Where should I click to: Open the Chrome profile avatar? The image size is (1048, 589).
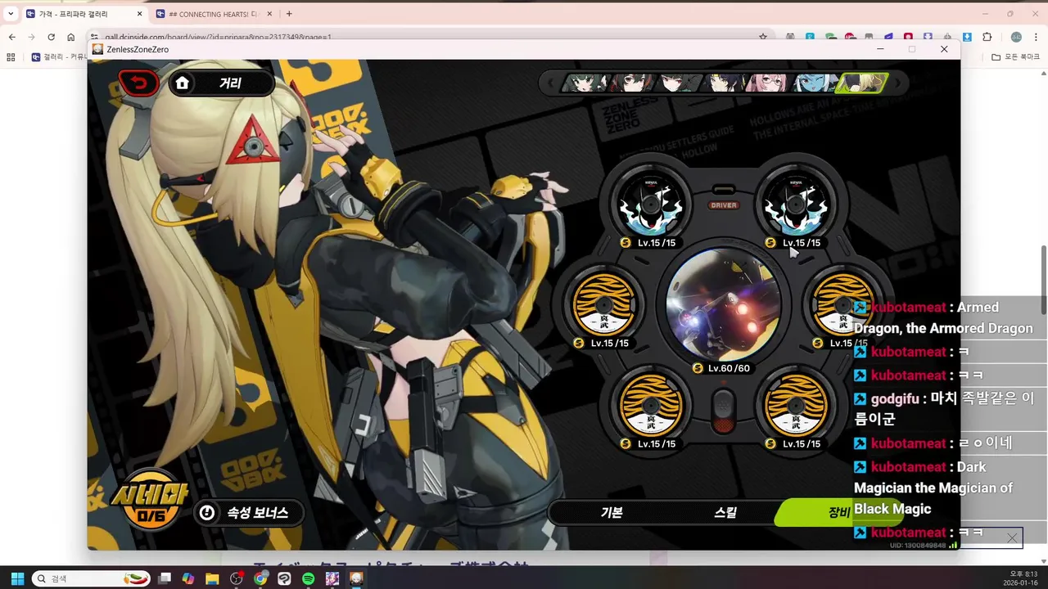[x=1016, y=37]
